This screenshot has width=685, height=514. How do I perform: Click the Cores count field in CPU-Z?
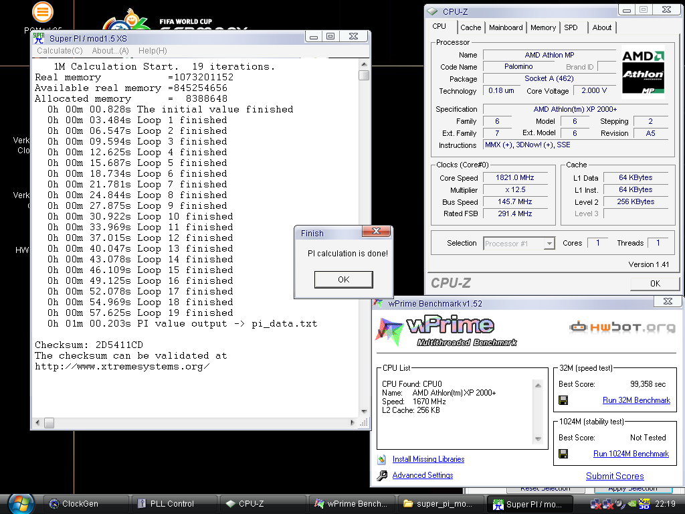pyautogui.click(x=597, y=243)
